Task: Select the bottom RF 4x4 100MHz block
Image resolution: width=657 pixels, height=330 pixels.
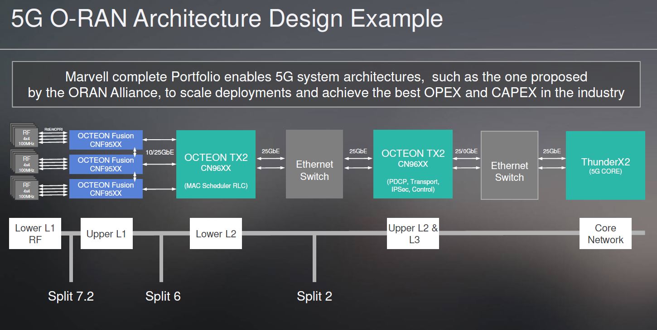Action: 26,189
